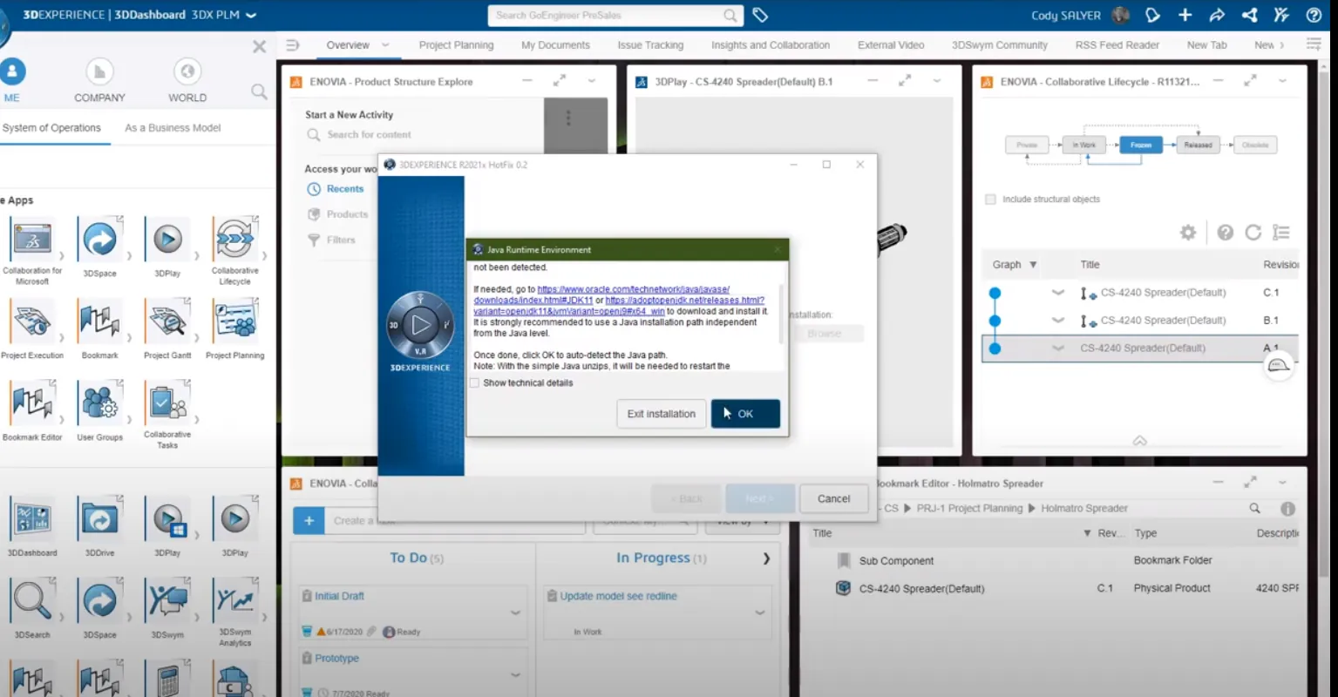Open the 3DSwym Analytics app

pyautogui.click(x=234, y=601)
